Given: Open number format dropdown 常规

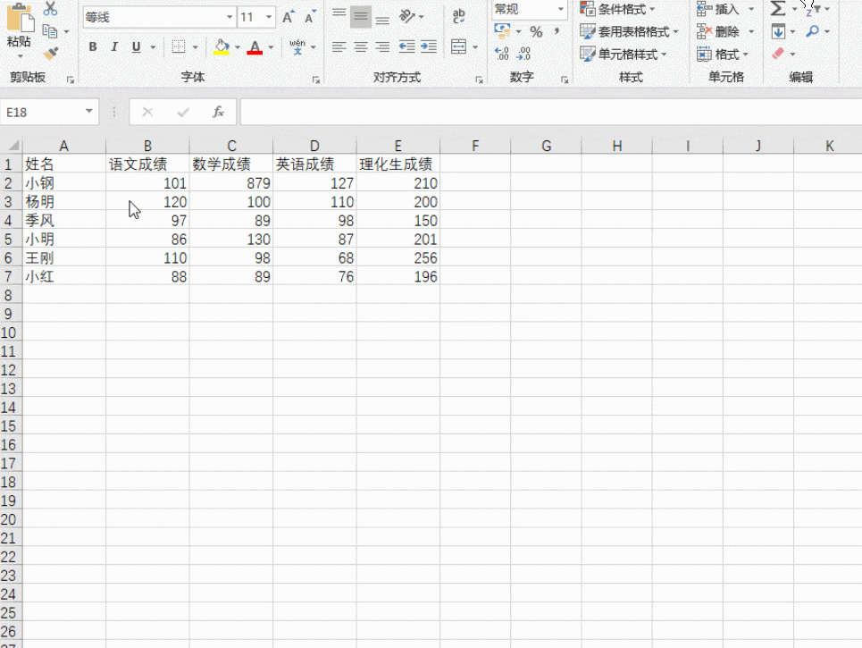Looking at the screenshot, I should (x=561, y=9).
